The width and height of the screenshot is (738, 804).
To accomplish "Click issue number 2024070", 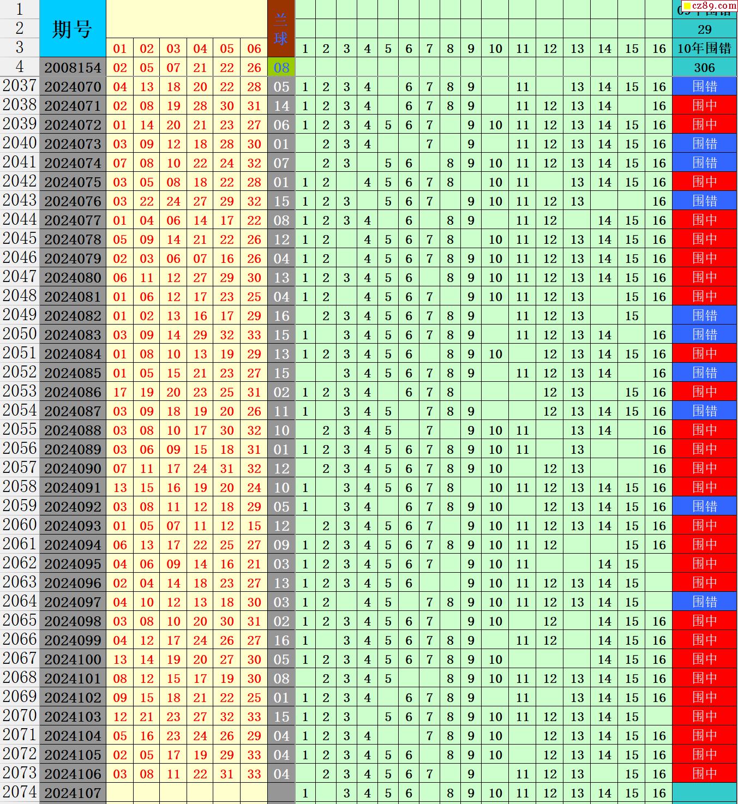I will tap(73, 87).
